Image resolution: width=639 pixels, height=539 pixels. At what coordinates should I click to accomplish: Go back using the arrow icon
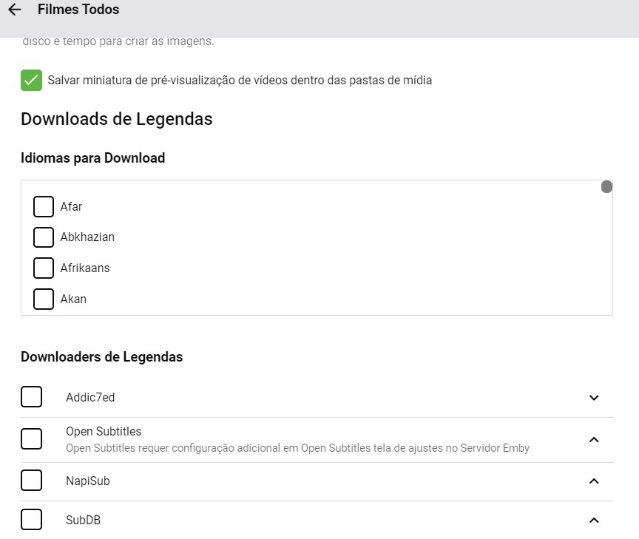coord(15,10)
